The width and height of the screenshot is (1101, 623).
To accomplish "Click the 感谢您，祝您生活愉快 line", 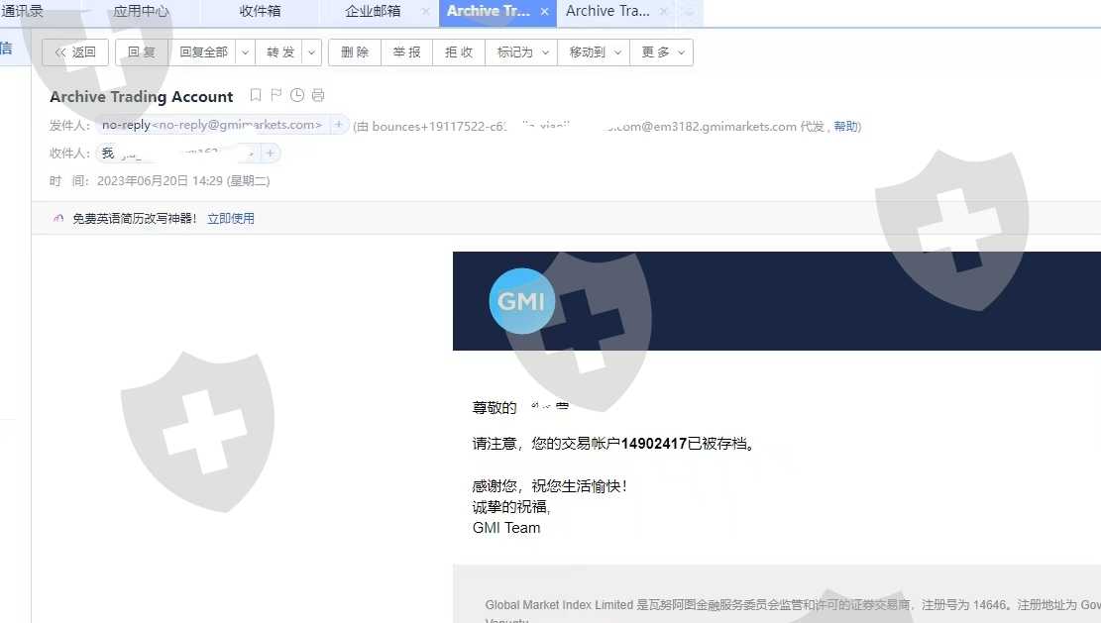I will 549,485.
